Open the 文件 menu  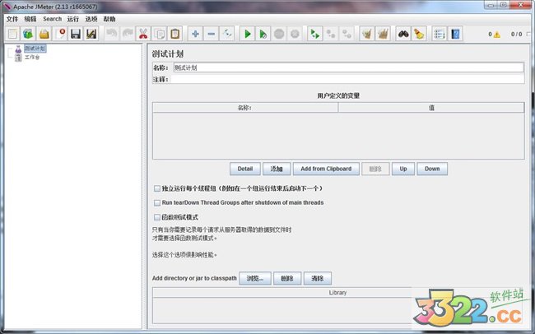(x=12, y=19)
